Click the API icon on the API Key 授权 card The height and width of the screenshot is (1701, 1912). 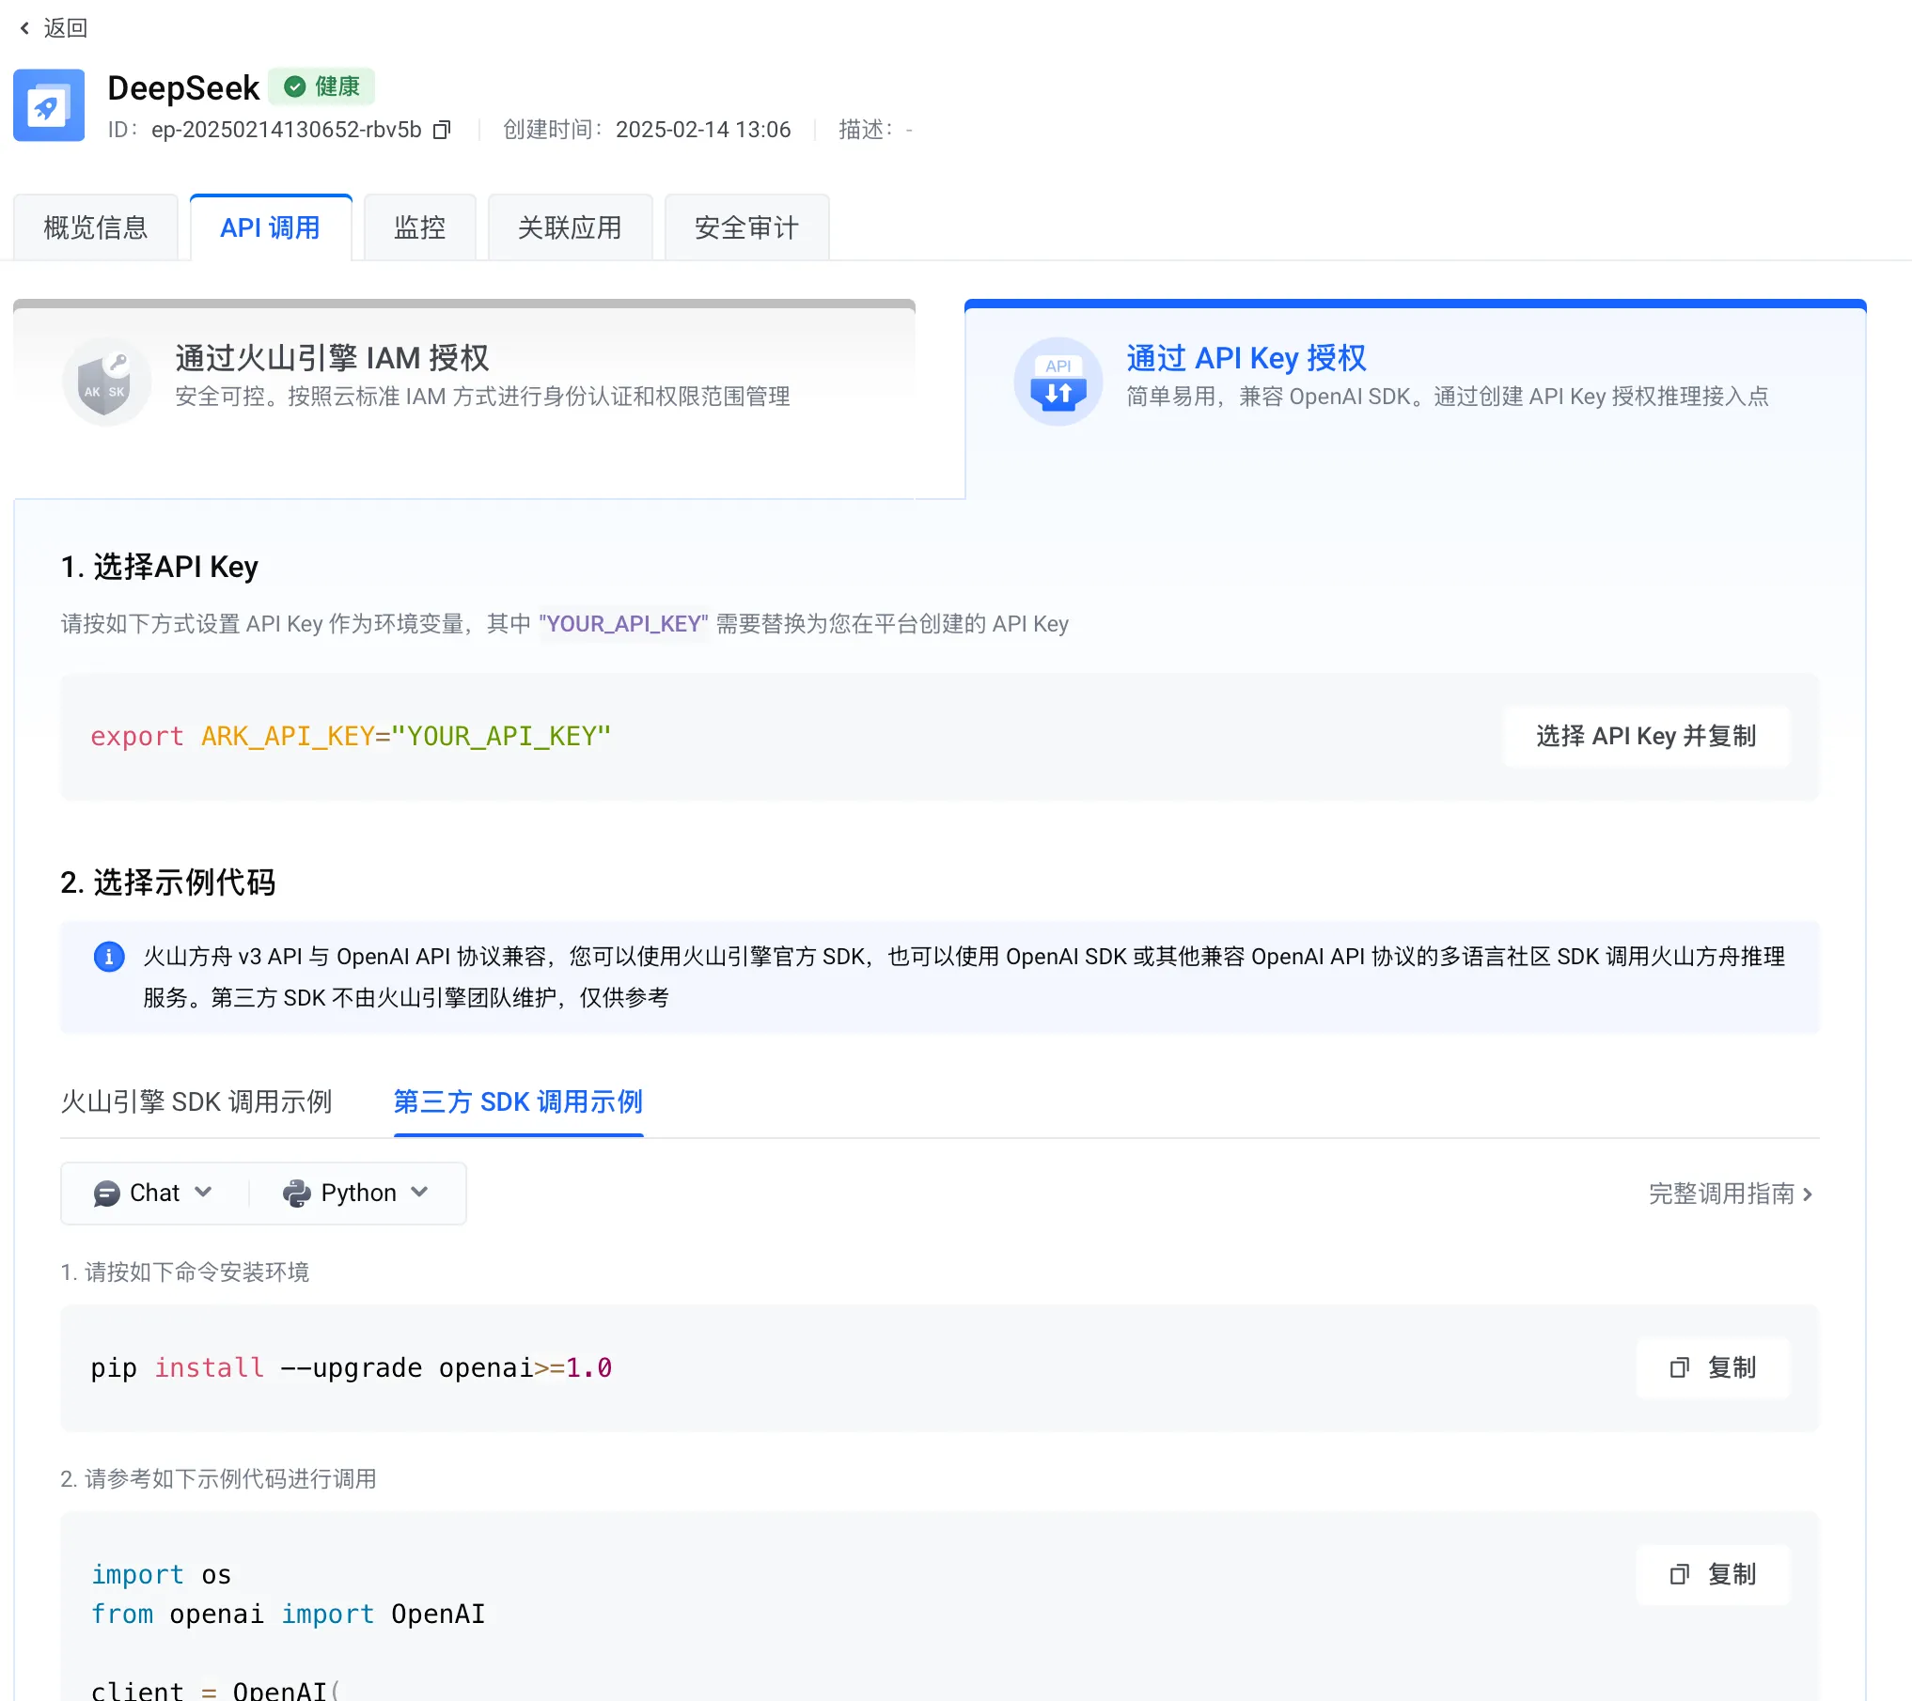1058,381
